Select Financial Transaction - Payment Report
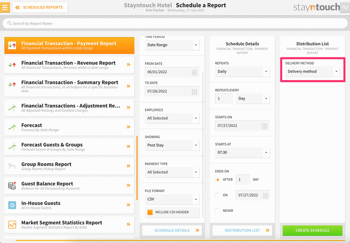Viewport: 350px width, 243px height. (x=69, y=46)
